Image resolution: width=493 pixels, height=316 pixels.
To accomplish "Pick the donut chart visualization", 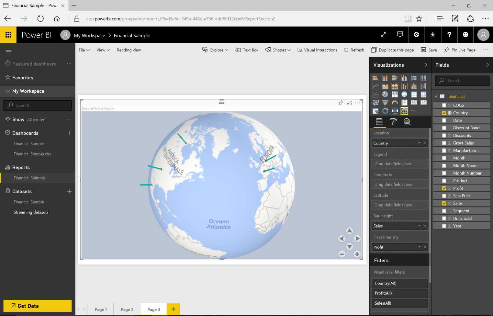I will [x=385, y=111].
